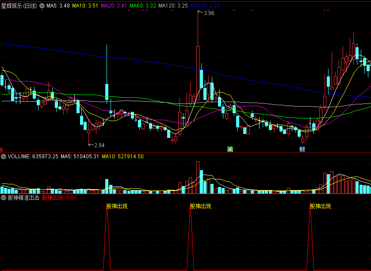Click the red 股神出现: 0.00 value
The image size is (371, 271).
59,198
